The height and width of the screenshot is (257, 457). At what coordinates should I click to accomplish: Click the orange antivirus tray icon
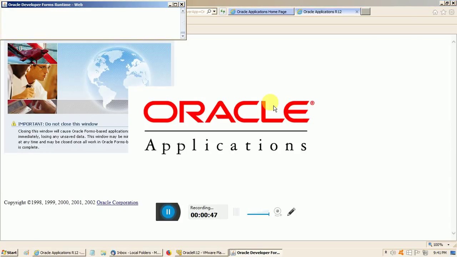(401, 253)
